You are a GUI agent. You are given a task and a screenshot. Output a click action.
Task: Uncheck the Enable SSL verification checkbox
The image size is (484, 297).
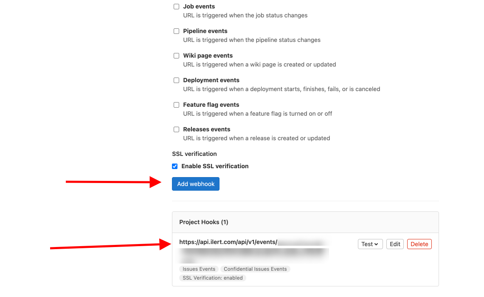(x=174, y=167)
